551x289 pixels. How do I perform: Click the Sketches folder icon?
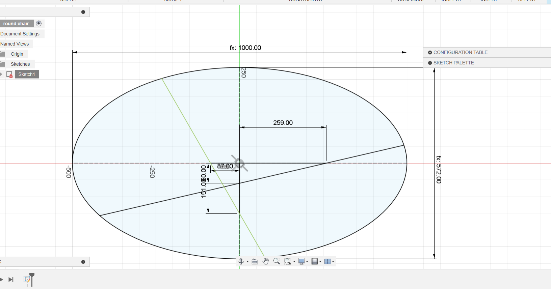coord(2,64)
